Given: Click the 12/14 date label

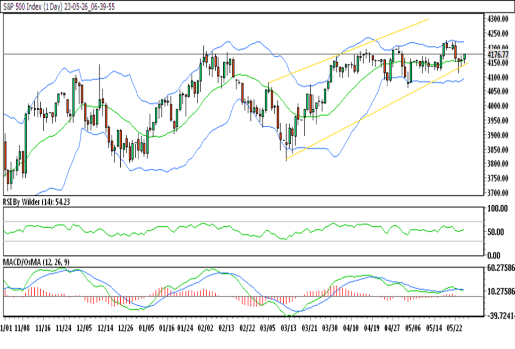Looking at the screenshot, I should (106, 328).
